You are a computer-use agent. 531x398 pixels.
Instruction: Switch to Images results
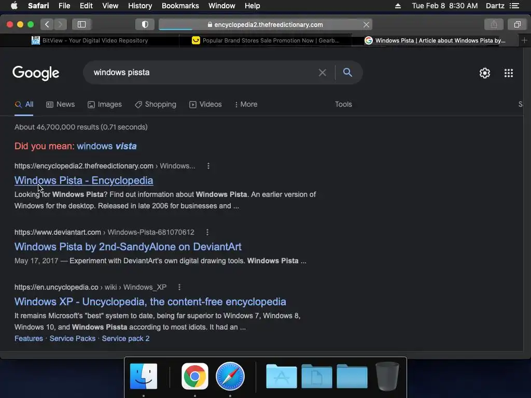click(105, 104)
